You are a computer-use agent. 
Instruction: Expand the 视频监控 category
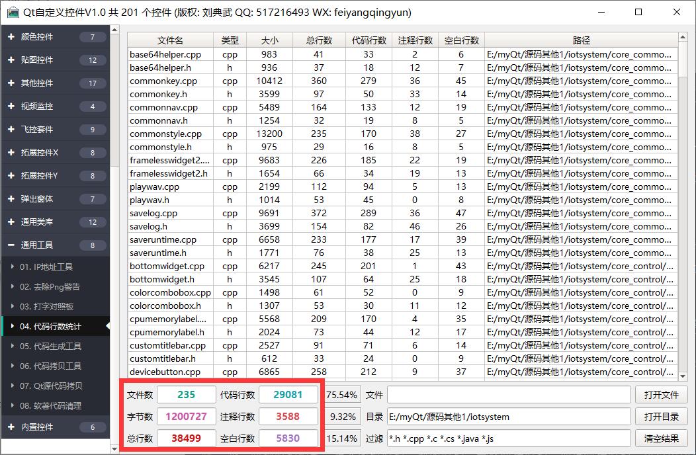pyautogui.click(x=55, y=106)
